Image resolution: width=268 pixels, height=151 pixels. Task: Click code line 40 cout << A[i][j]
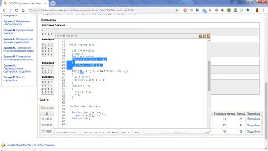(x=90, y=115)
